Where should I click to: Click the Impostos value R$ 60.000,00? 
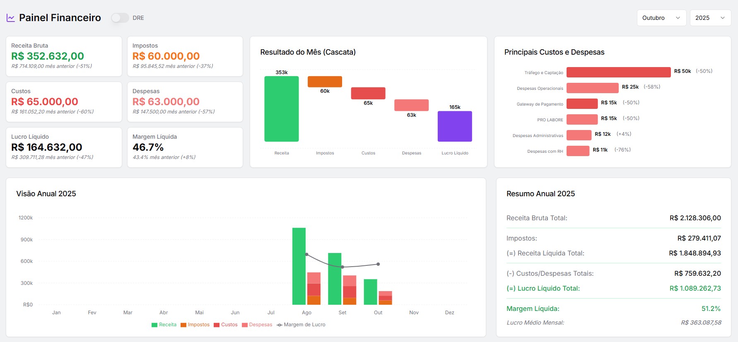[x=166, y=56]
